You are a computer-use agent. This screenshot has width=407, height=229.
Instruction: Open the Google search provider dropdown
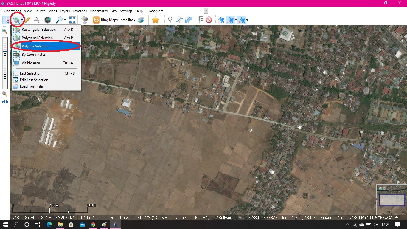pyautogui.click(x=155, y=11)
